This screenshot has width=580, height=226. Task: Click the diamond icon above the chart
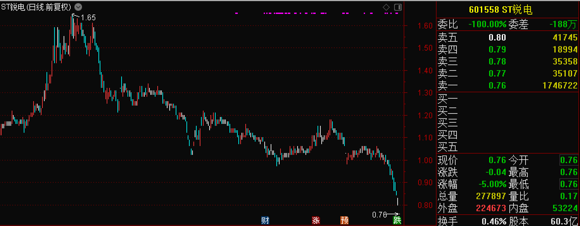point(386,7)
